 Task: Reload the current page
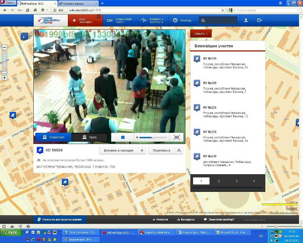(x=27, y=10)
